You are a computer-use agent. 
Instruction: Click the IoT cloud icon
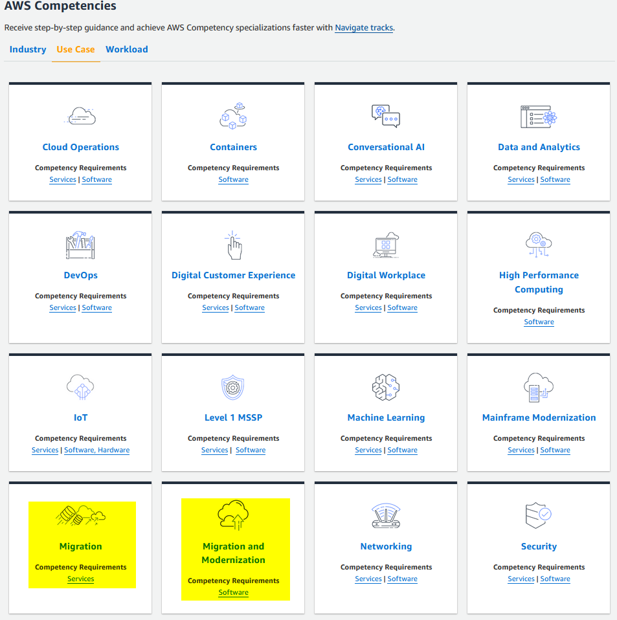click(80, 387)
